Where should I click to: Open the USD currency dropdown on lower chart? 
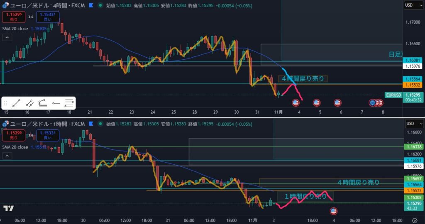[x=413, y=124]
